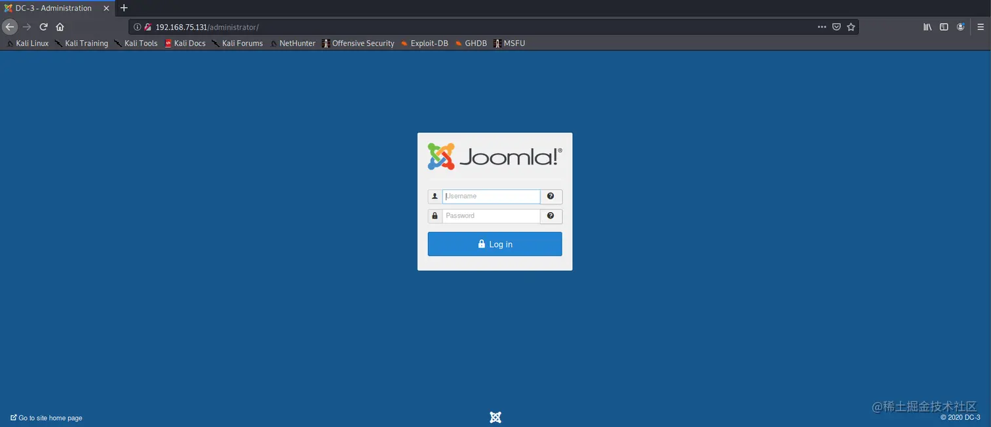Open the NetHunter bookmark
Screen dimensions: 991x427
(x=292, y=43)
